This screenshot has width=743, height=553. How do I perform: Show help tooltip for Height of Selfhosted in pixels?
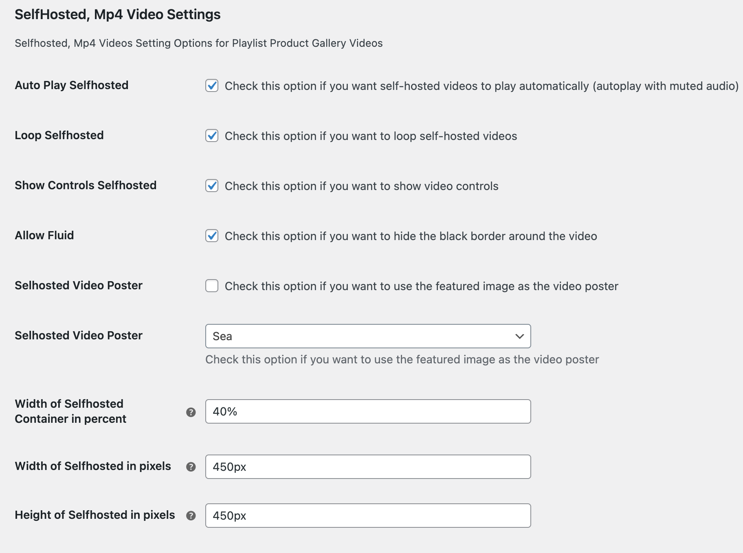(191, 516)
